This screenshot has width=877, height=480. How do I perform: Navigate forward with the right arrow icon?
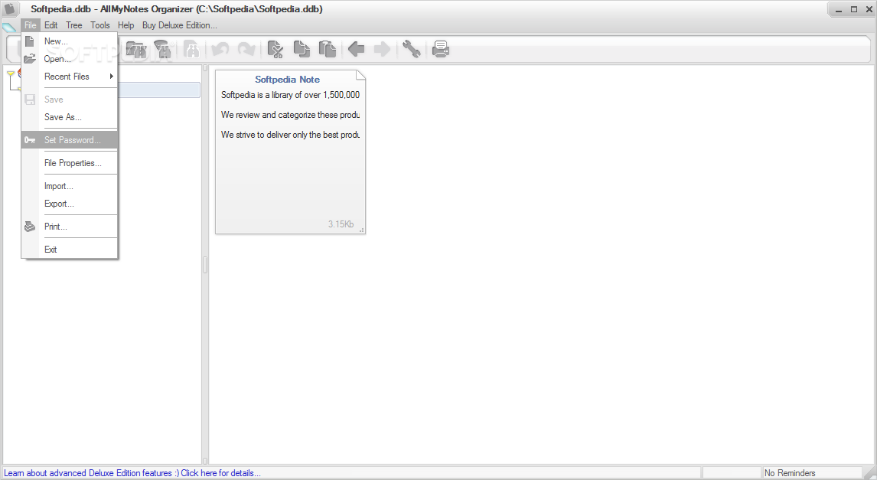point(382,49)
